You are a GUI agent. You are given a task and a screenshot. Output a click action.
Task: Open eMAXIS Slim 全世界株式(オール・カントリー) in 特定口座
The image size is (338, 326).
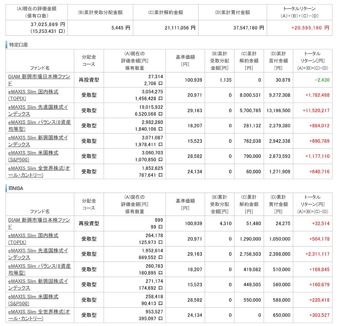point(39,171)
